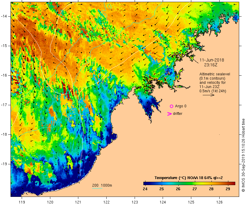Click latitude axis label -15
Image resolution: width=247 pixels, height=205 pixels.
pyautogui.click(x=4, y=46)
